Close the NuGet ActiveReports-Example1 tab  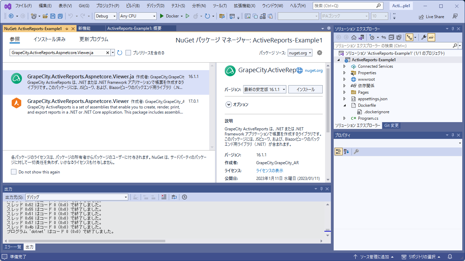pyautogui.click(x=73, y=28)
